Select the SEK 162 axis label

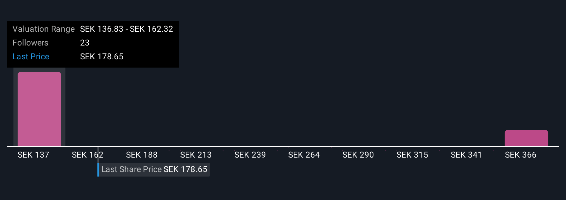[x=88, y=155]
